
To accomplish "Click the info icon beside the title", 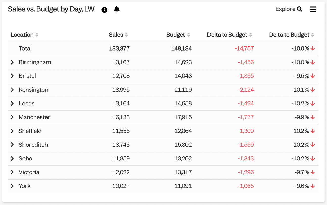I will point(104,10).
